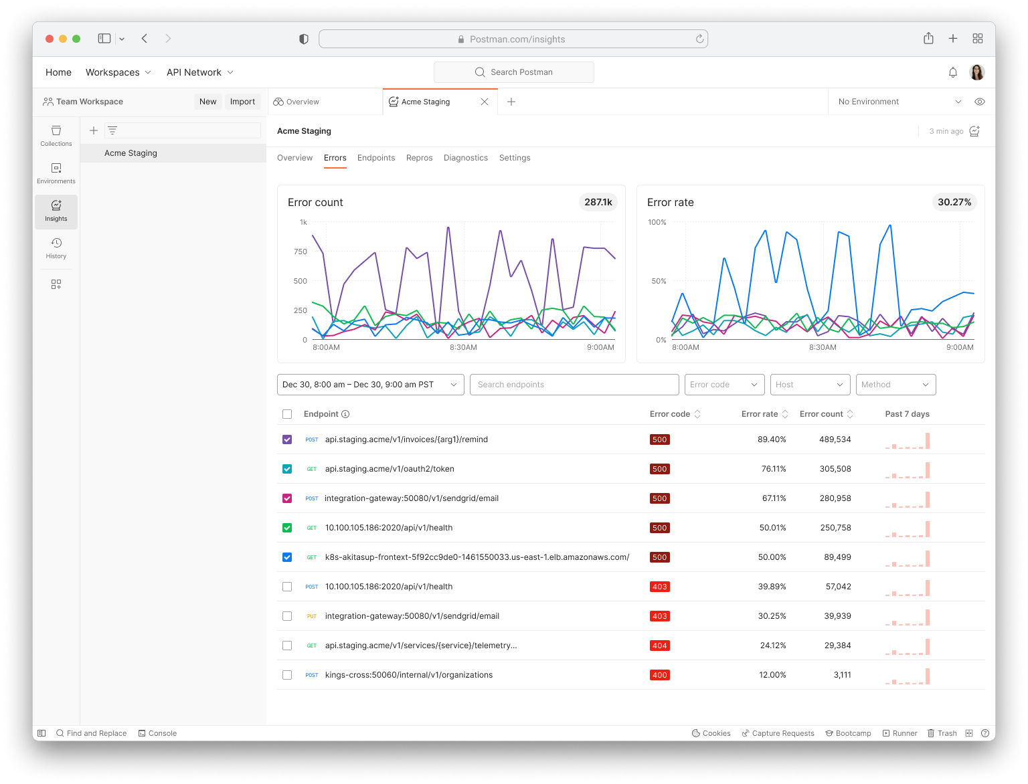
Task: Open Find and Replace
Action: [92, 733]
